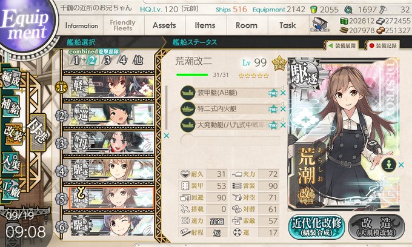The width and height of the screenshot is (412, 247).
Task: Expand the 装備展開 equipment deploy panel
Action: click(342, 45)
